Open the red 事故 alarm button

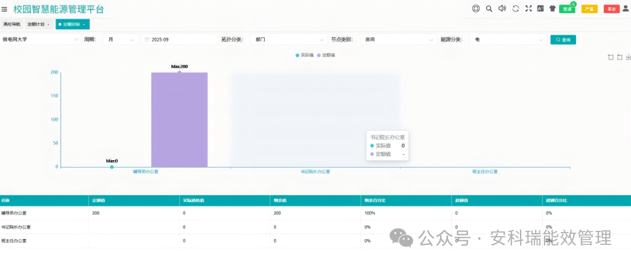pyautogui.click(x=611, y=9)
